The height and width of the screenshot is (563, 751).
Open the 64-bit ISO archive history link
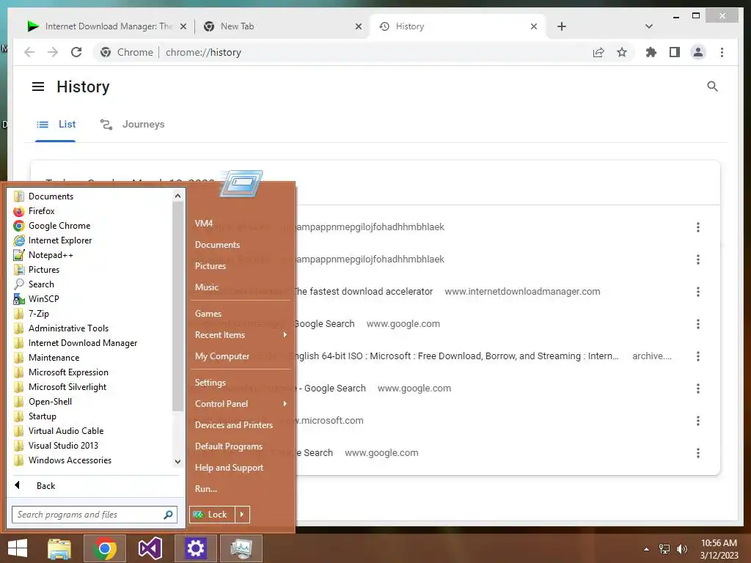point(455,356)
